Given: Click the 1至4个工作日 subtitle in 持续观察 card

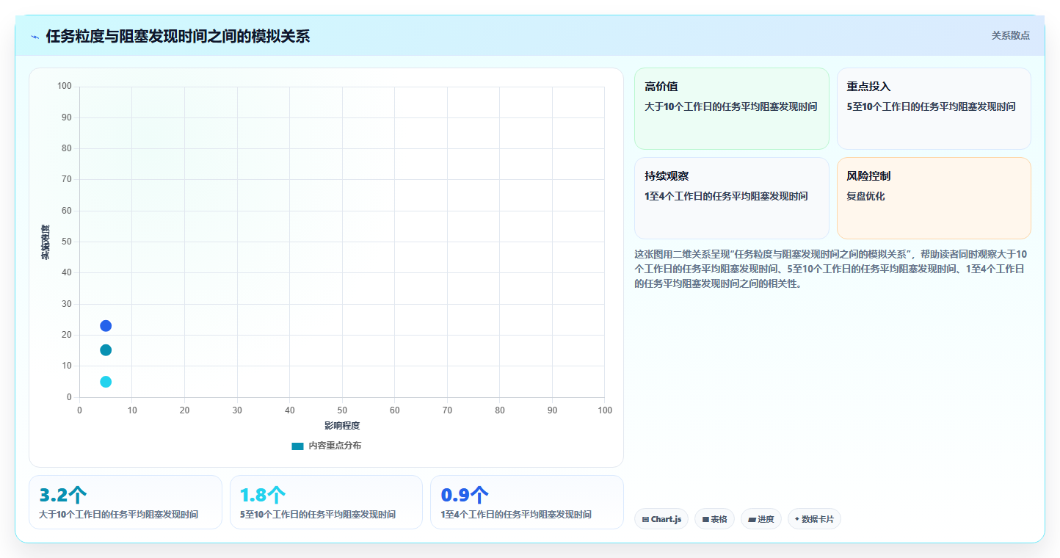Looking at the screenshot, I should (726, 196).
